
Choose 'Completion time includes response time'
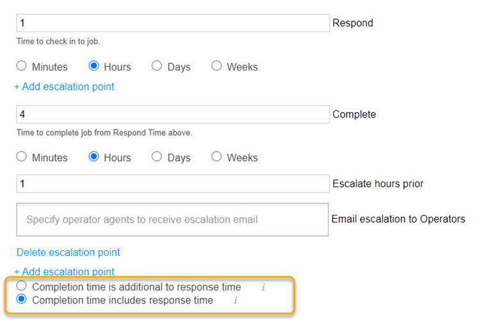point(22,300)
